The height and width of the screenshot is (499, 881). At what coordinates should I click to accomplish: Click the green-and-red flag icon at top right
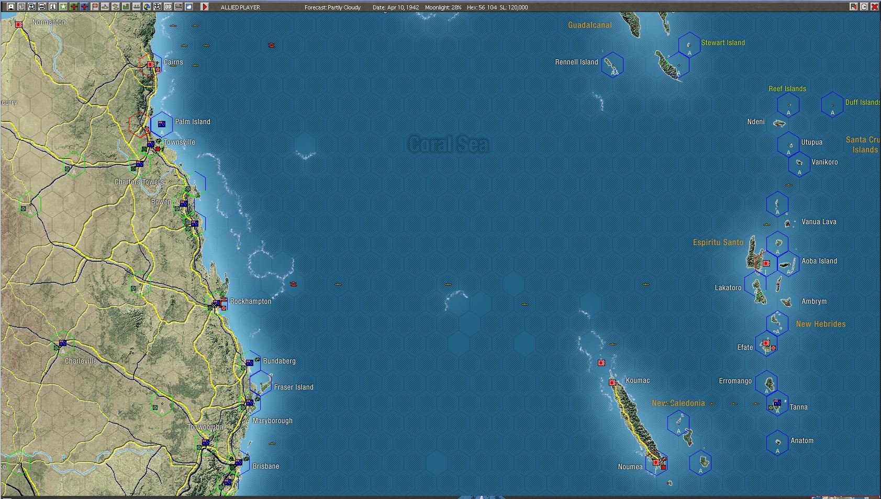point(854,7)
